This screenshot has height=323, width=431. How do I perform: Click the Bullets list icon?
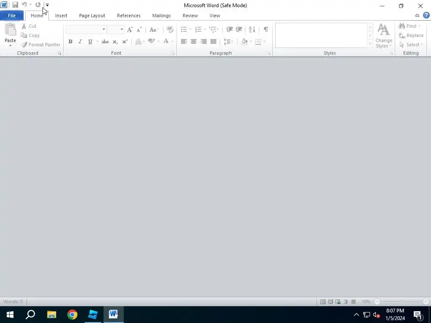coord(184,29)
